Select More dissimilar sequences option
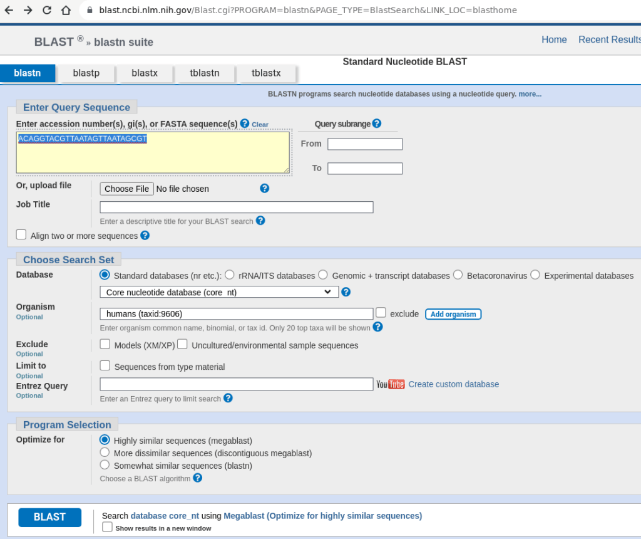The width and height of the screenshot is (641, 539). click(105, 453)
